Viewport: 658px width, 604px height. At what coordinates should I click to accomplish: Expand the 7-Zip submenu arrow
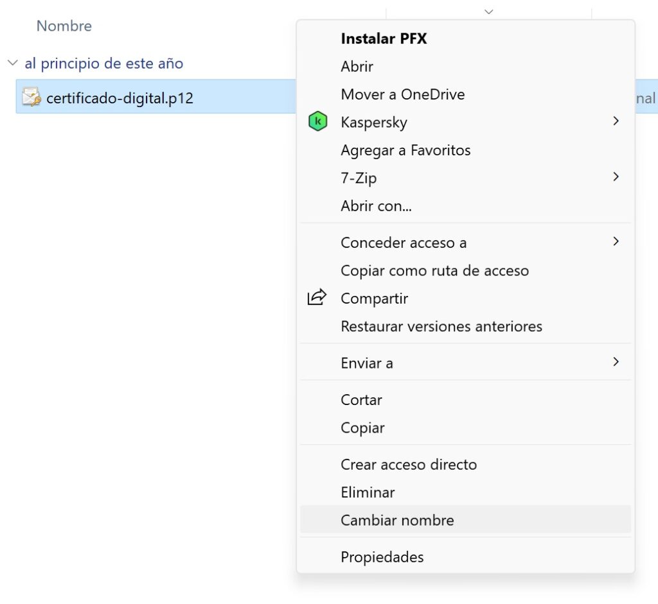tap(616, 177)
